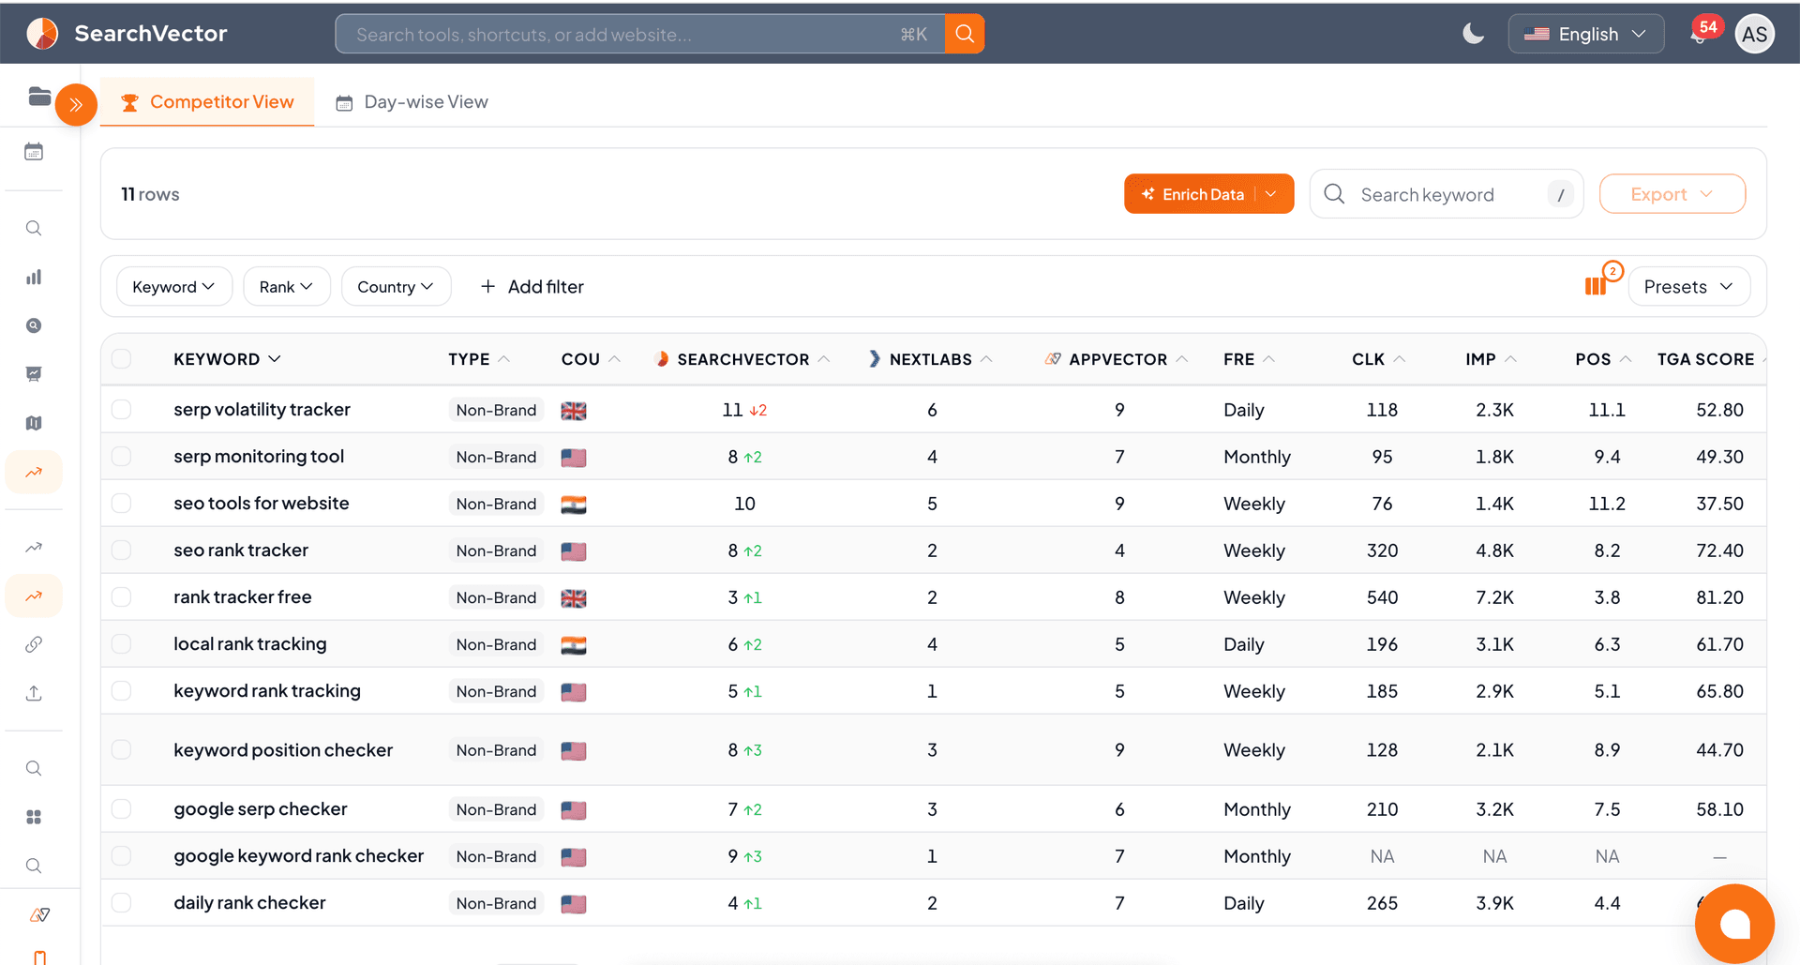This screenshot has width=1800, height=965.
Task: Expand the sidebar with the orange double-chevron button
Action: click(76, 104)
